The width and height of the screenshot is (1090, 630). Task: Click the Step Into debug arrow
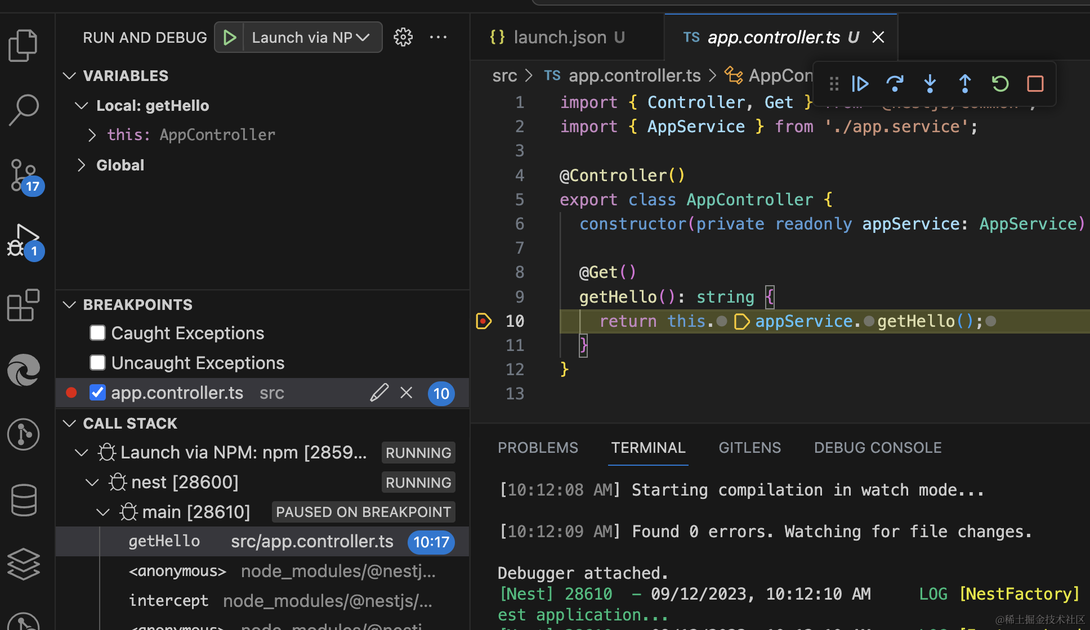[x=930, y=84]
